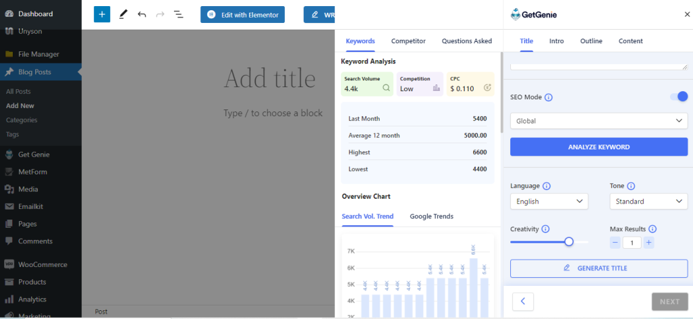The width and height of the screenshot is (693, 319).
Task: Open Categories in sidebar
Action: click(22, 120)
